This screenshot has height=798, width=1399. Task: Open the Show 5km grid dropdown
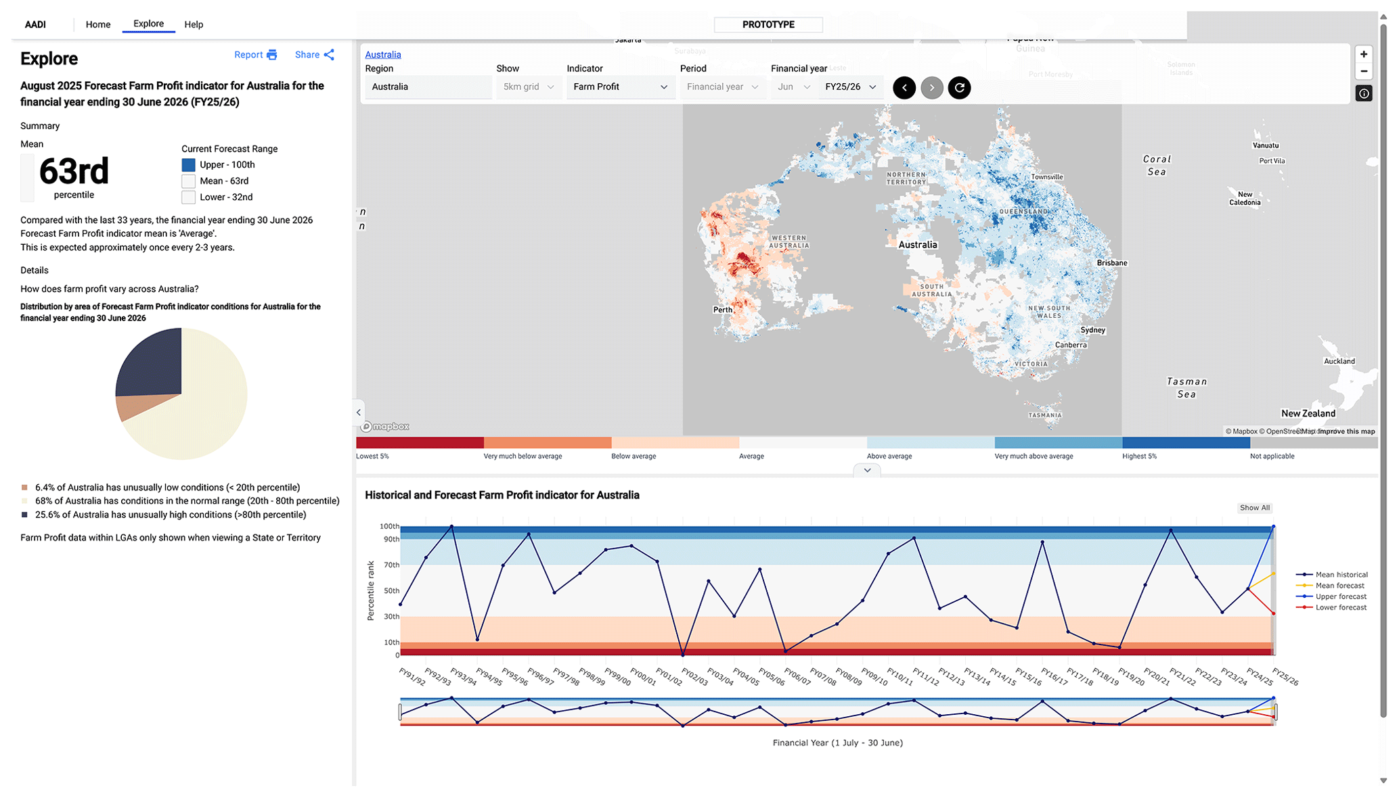[529, 87]
